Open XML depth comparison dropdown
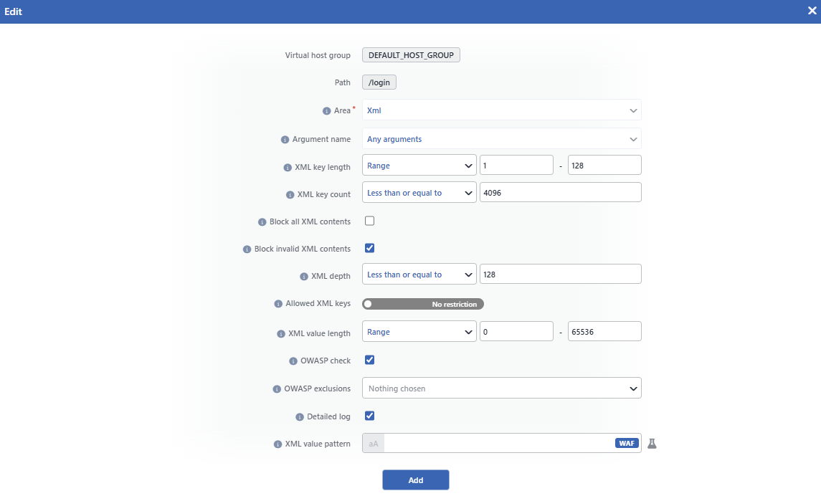 419,274
